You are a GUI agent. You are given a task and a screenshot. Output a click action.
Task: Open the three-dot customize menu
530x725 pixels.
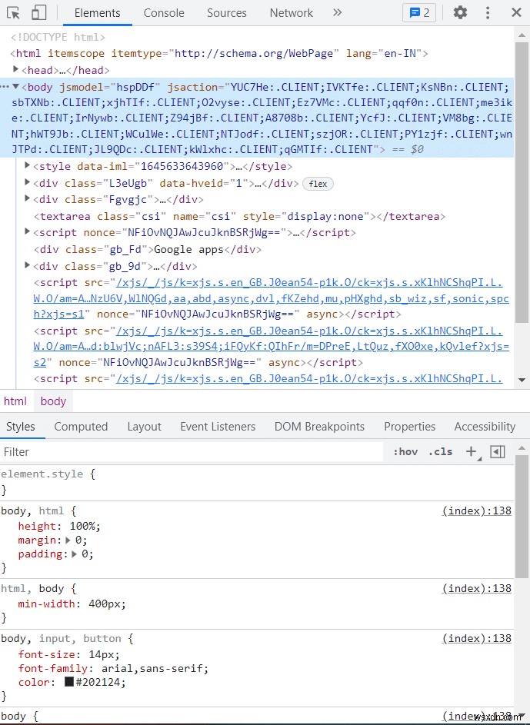488,12
